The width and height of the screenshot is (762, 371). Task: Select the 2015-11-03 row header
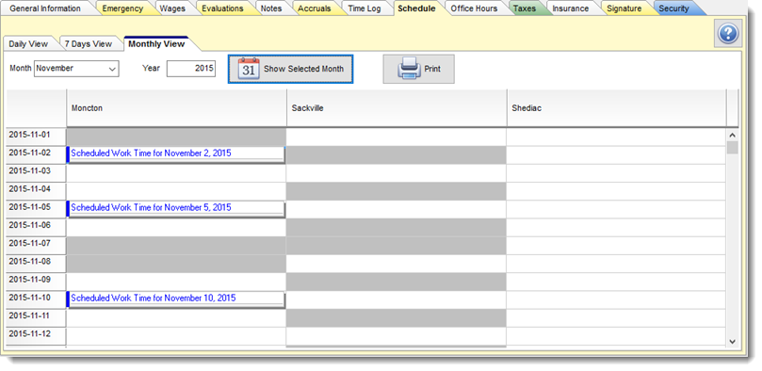[x=36, y=172]
